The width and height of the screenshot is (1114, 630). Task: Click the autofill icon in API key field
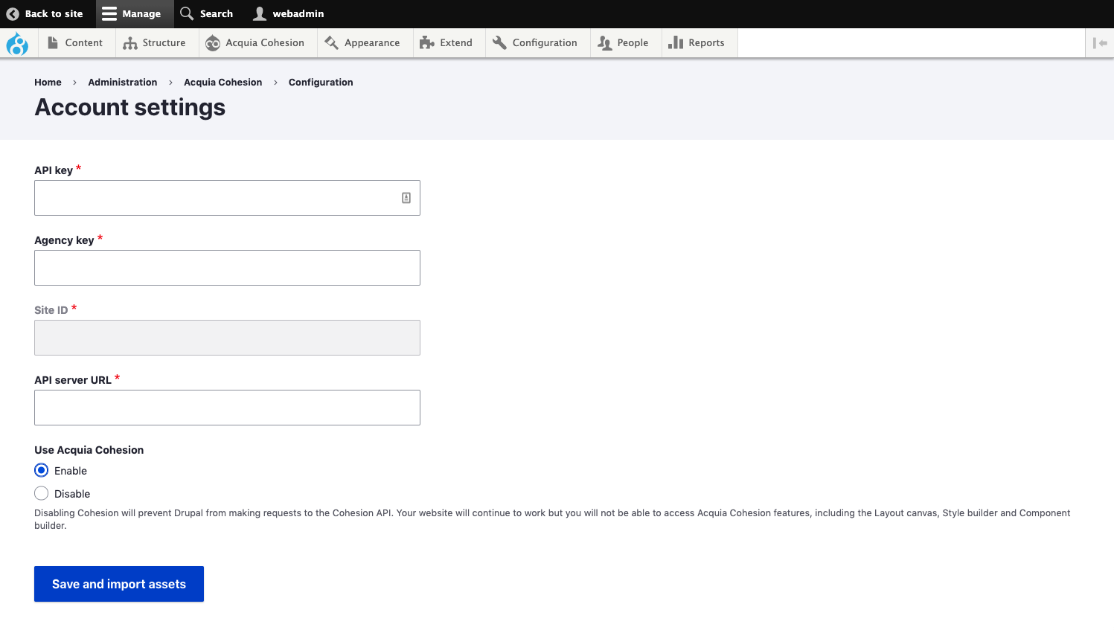406,198
